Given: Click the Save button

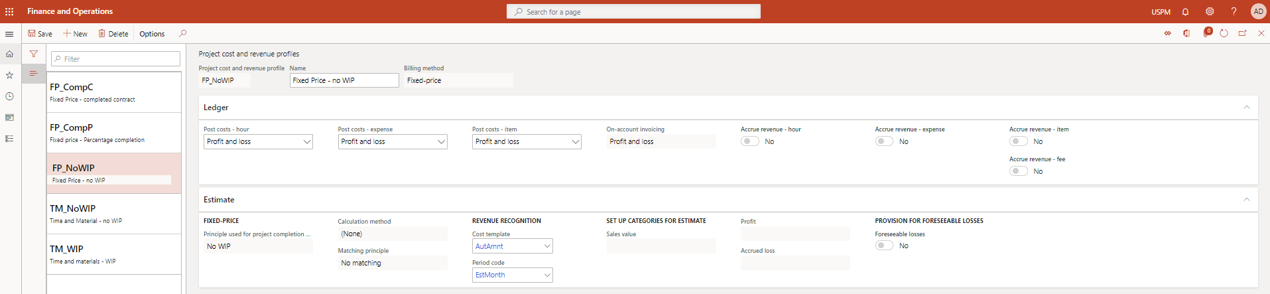Looking at the screenshot, I should coord(40,34).
